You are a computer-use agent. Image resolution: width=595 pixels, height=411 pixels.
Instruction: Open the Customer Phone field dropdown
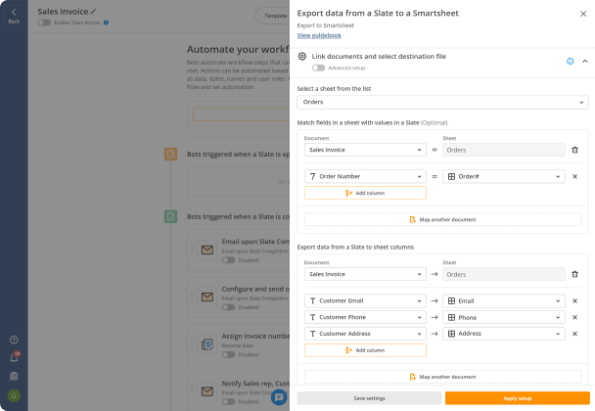365,317
